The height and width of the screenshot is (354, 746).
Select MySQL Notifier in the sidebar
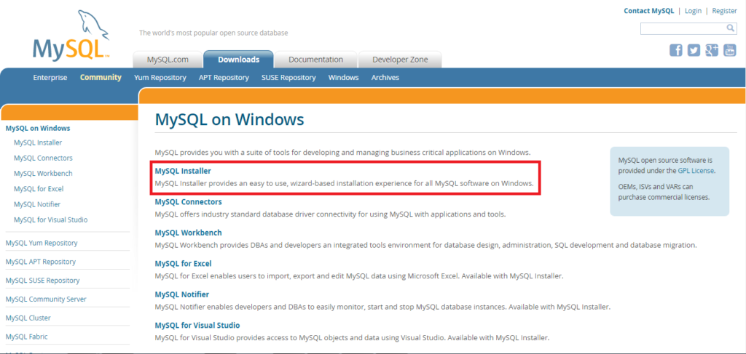click(x=37, y=204)
